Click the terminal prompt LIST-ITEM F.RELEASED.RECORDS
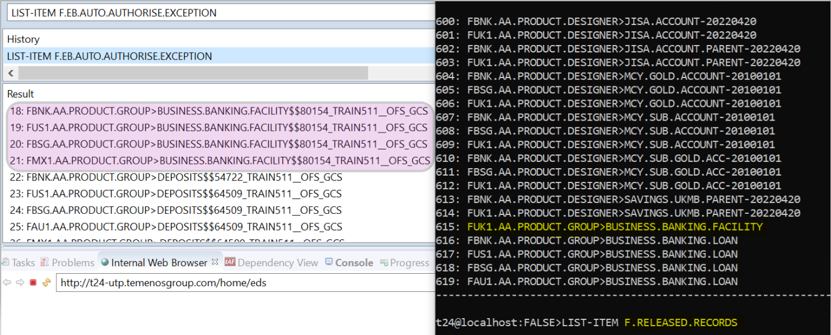 tap(587, 322)
